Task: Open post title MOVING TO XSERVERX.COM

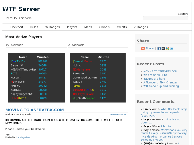Action: click(x=34, y=110)
